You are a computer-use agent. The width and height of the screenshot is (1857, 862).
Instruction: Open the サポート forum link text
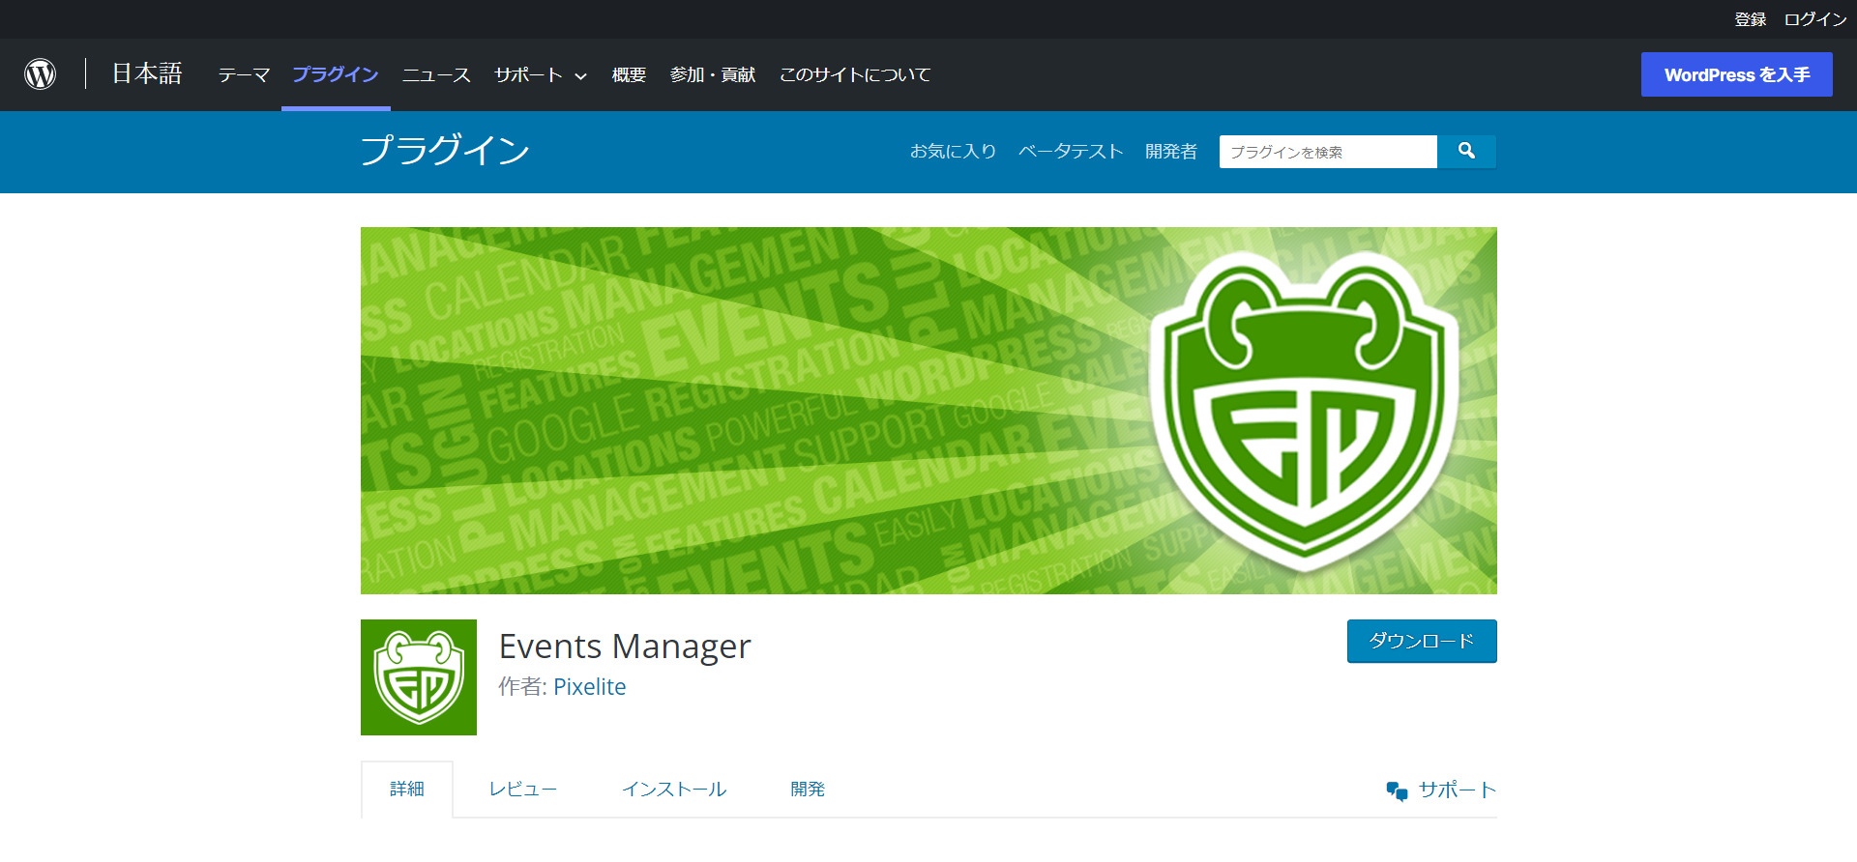tap(1458, 790)
